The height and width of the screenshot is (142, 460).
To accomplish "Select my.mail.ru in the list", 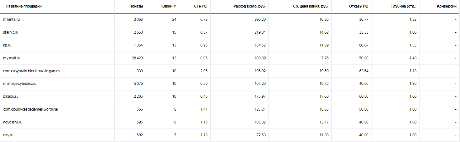I will [x=12, y=58].
